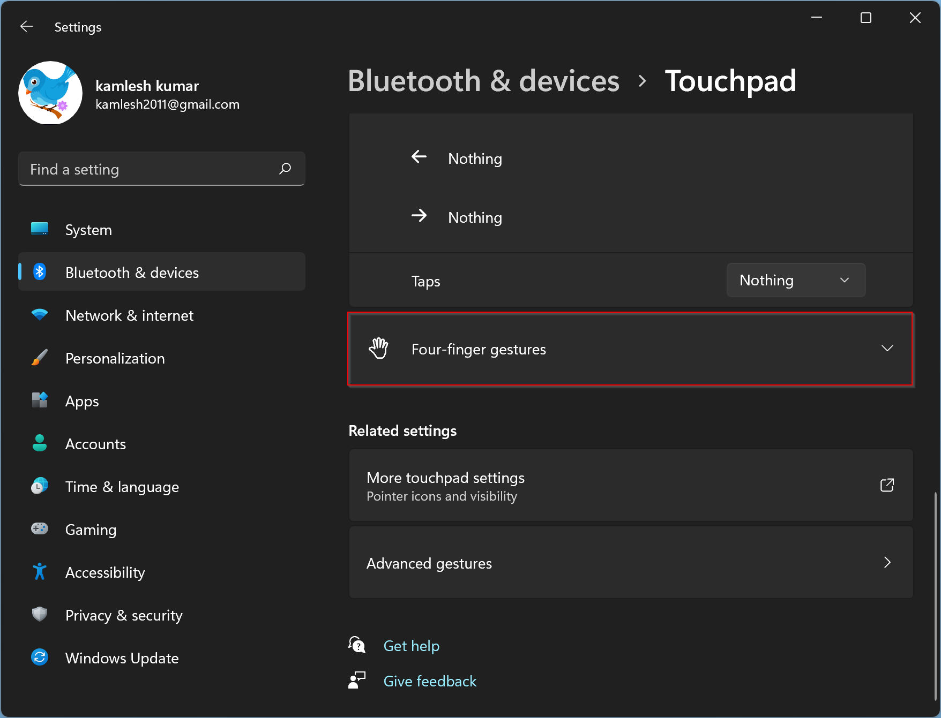Click the Pointer icons and visibility subtitle

tap(442, 496)
